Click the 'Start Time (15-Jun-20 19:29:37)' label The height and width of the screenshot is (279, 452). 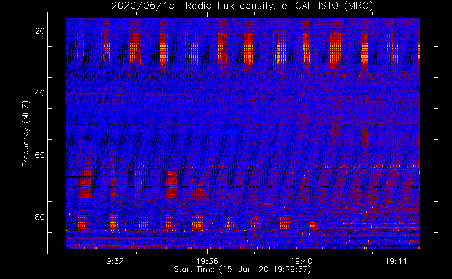click(242, 270)
